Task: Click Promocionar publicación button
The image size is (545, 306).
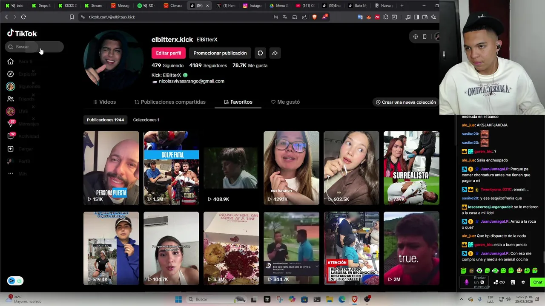Action: tap(220, 53)
